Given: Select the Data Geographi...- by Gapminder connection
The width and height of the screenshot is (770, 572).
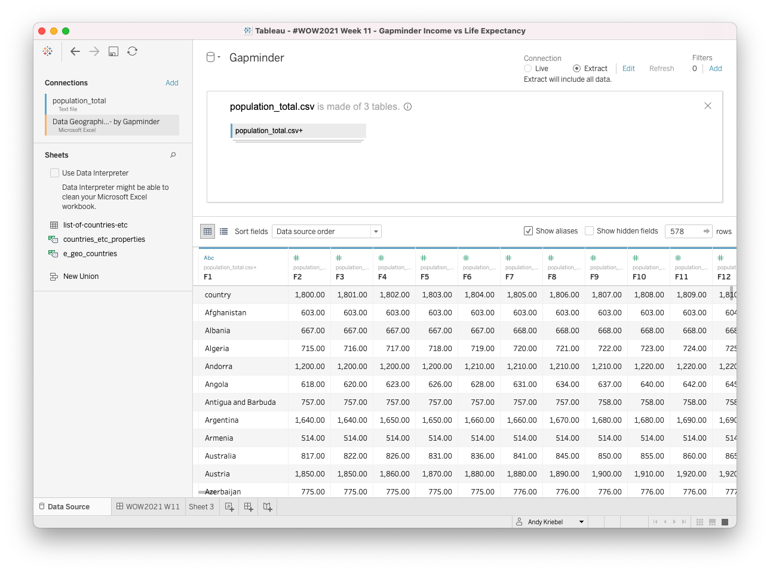Looking at the screenshot, I should coord(112,125).
